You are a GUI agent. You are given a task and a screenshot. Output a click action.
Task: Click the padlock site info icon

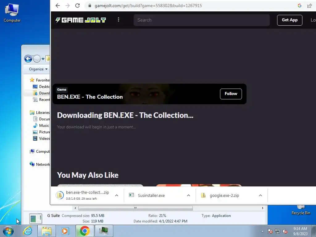click(x=90, y=6)
